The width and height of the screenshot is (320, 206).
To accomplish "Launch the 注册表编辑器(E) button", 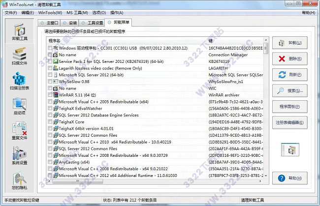I will [290, 122].
